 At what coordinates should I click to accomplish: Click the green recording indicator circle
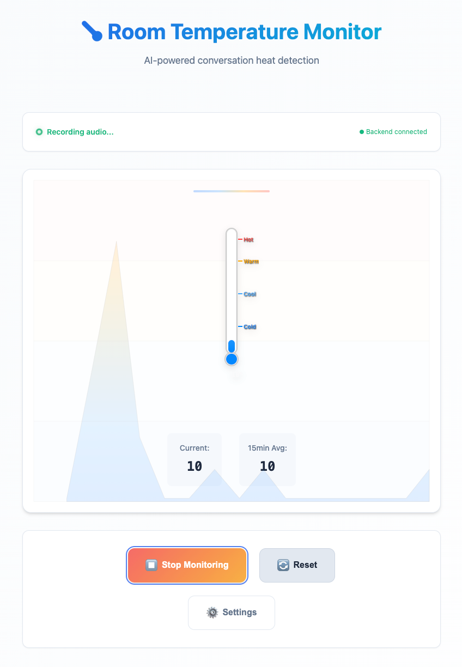39,132
